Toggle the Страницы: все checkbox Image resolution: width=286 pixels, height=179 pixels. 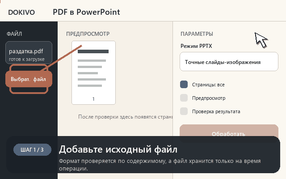(x=184, y=85)
